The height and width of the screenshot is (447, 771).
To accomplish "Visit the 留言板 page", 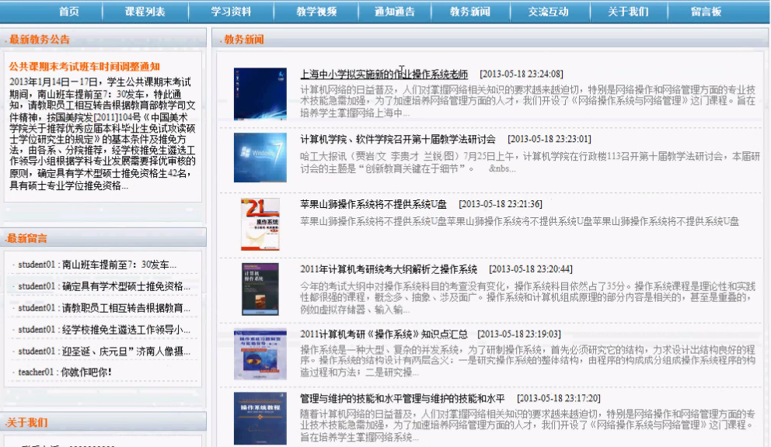I will point(706,12).
